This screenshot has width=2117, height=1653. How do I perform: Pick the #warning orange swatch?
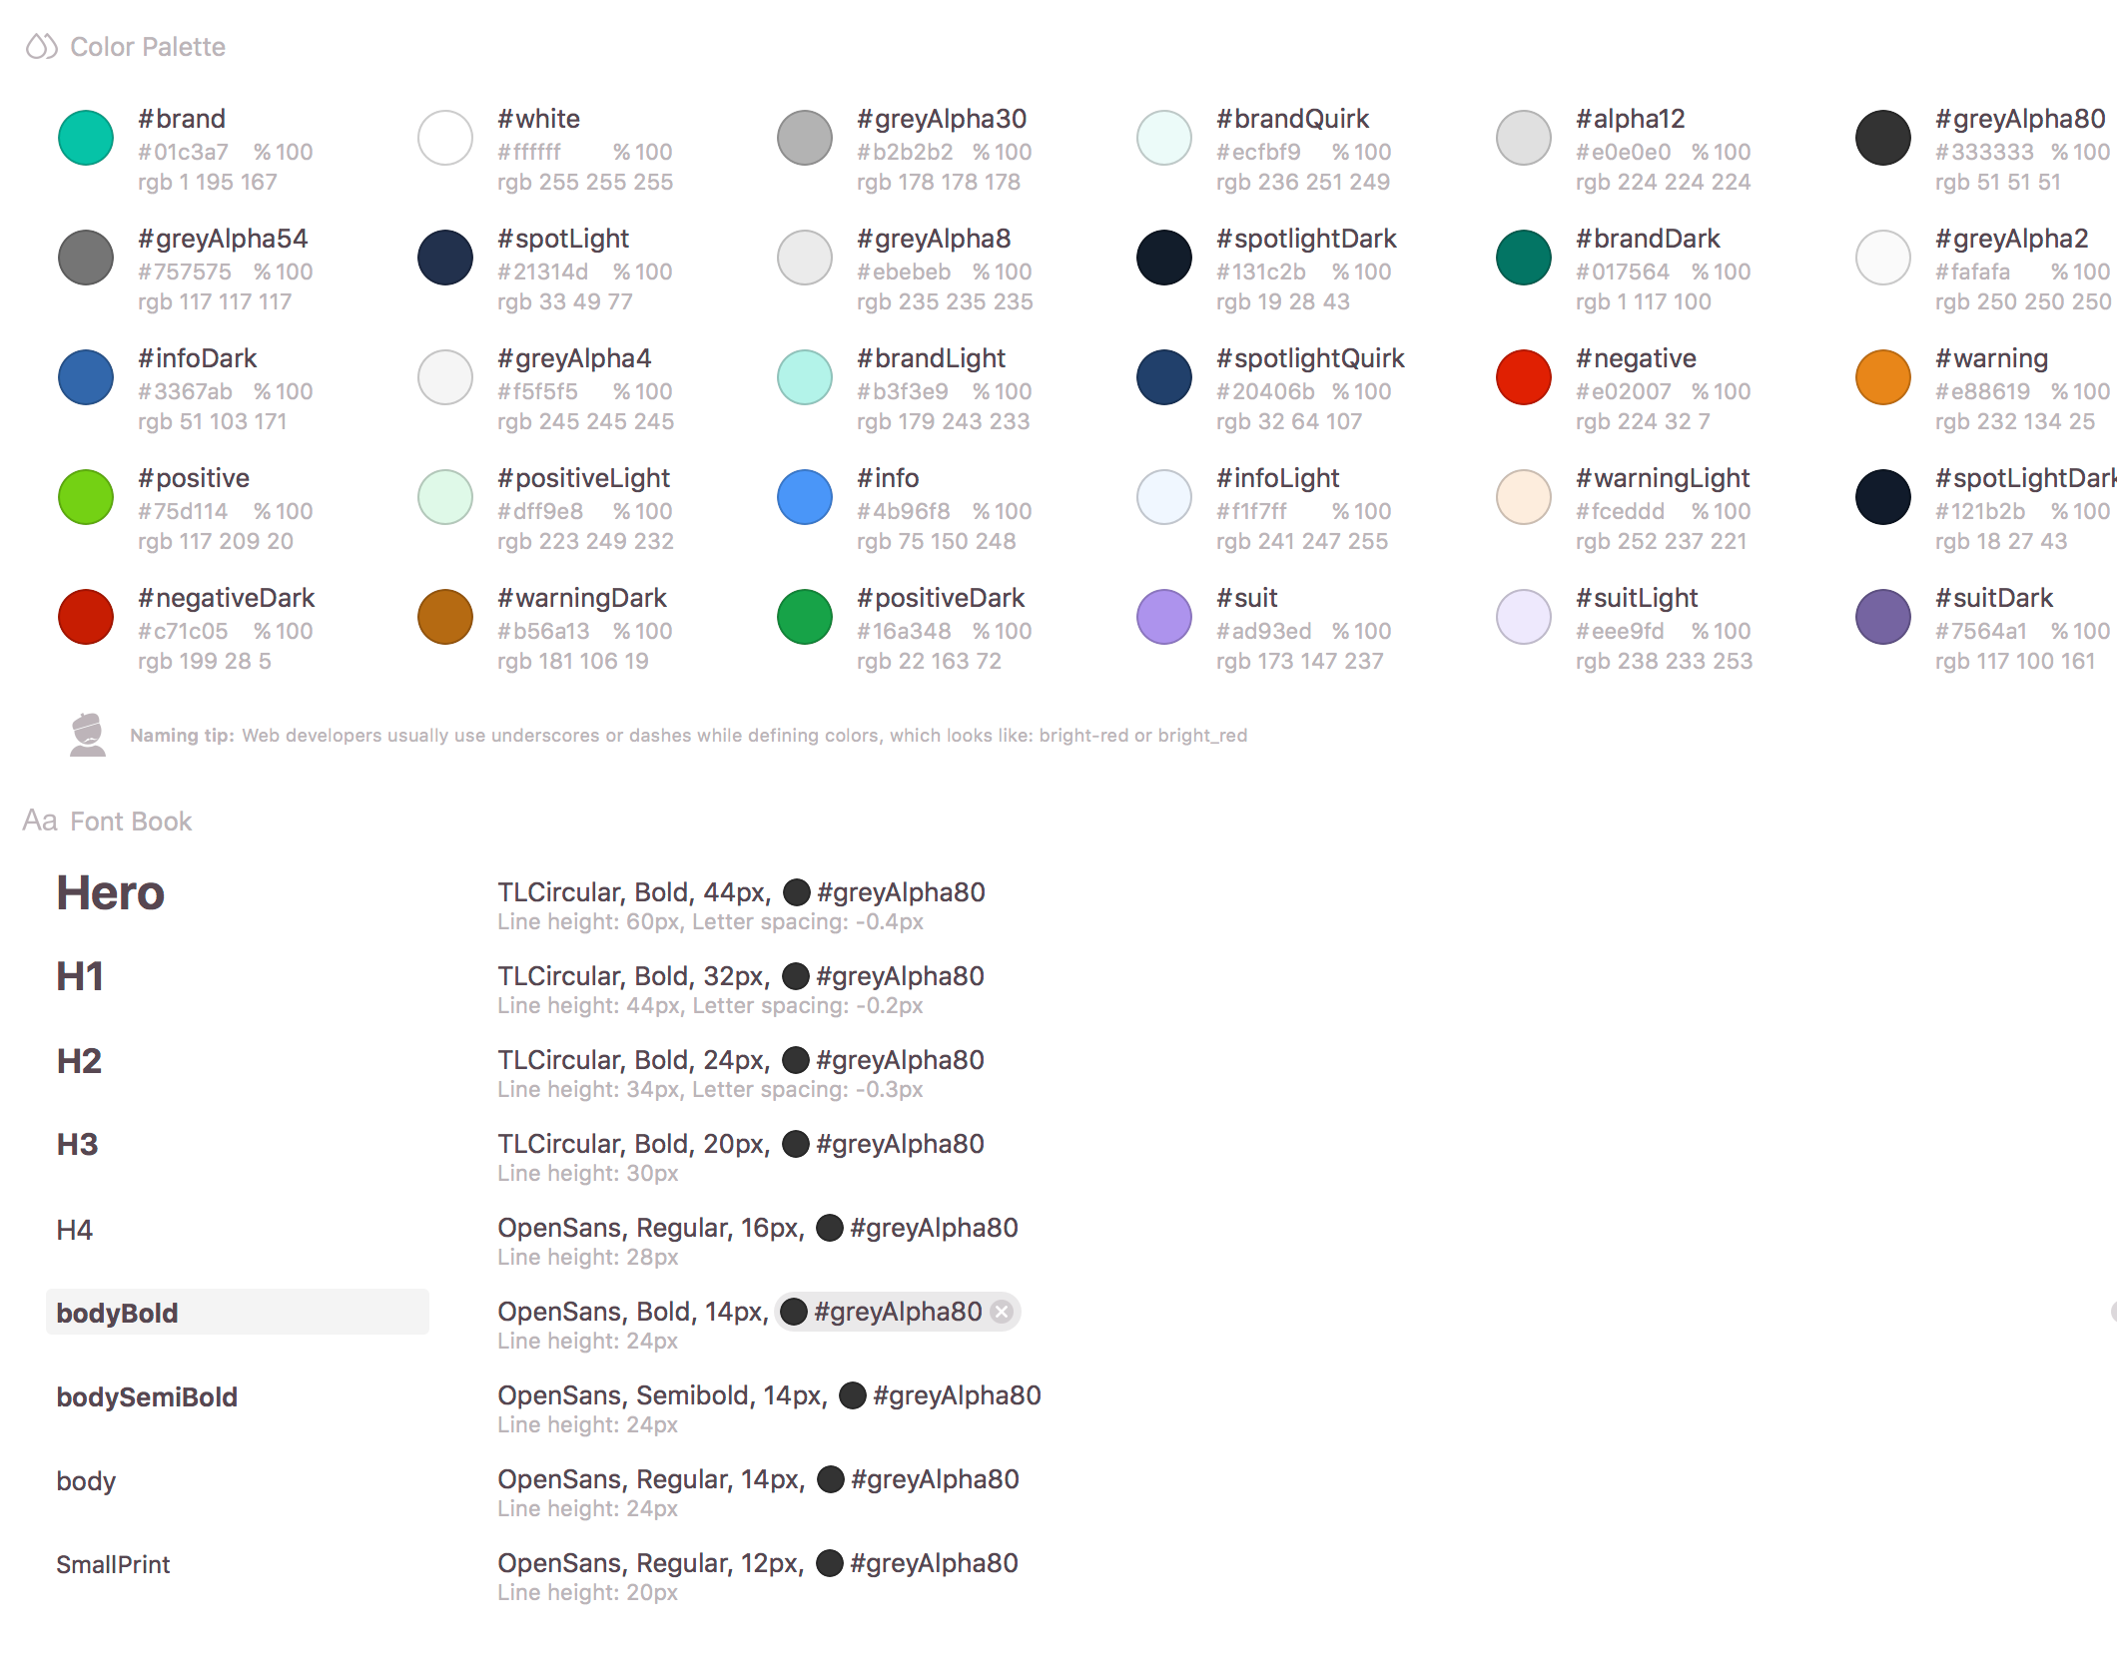pos(1883,377)
